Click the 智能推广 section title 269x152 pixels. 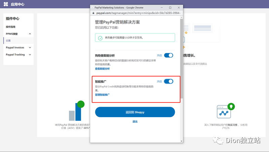pyautogui.click(x=101, y=81)
